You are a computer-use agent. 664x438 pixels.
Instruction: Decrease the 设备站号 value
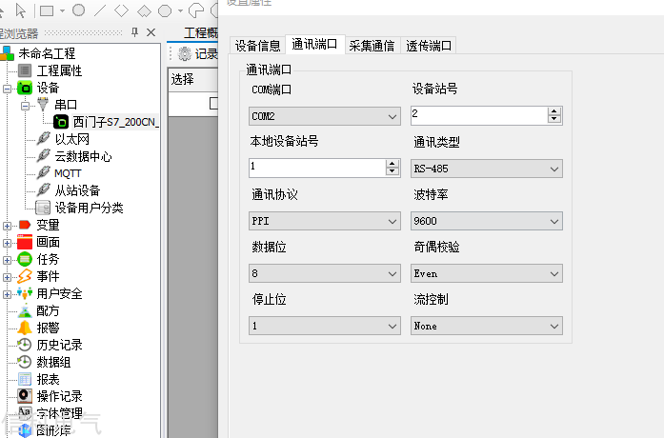(x=553, y=119)
